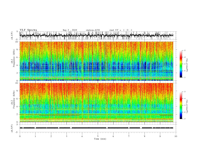This screenshot has height=153, width=198.
Task: Click the "8" kHz tick on ch.1 frequency axis
Action: (18, 49)
